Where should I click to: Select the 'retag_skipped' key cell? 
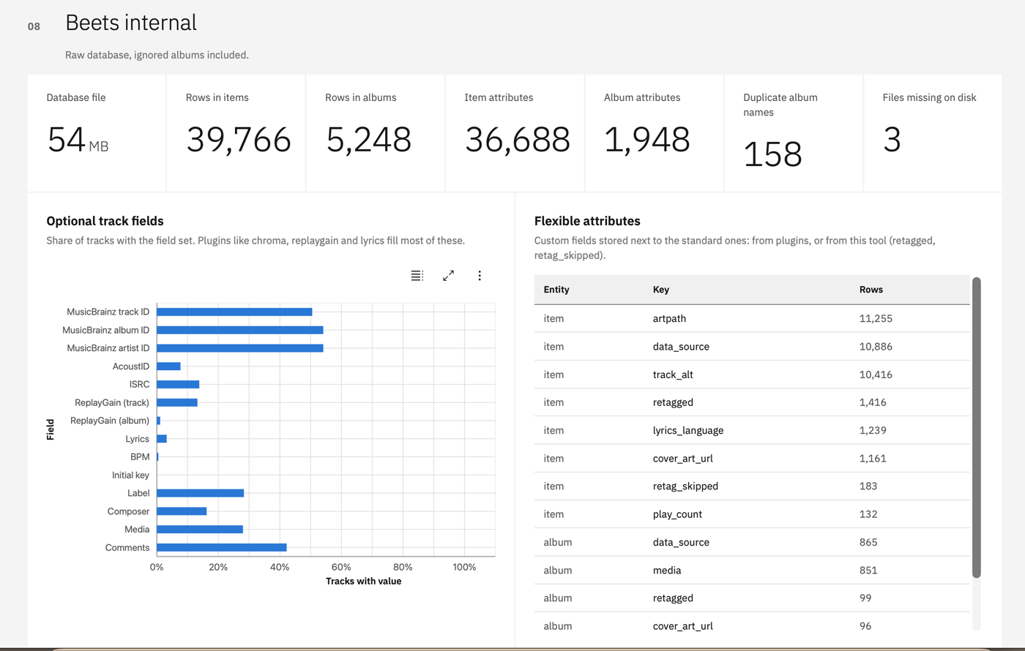(685, 486)
